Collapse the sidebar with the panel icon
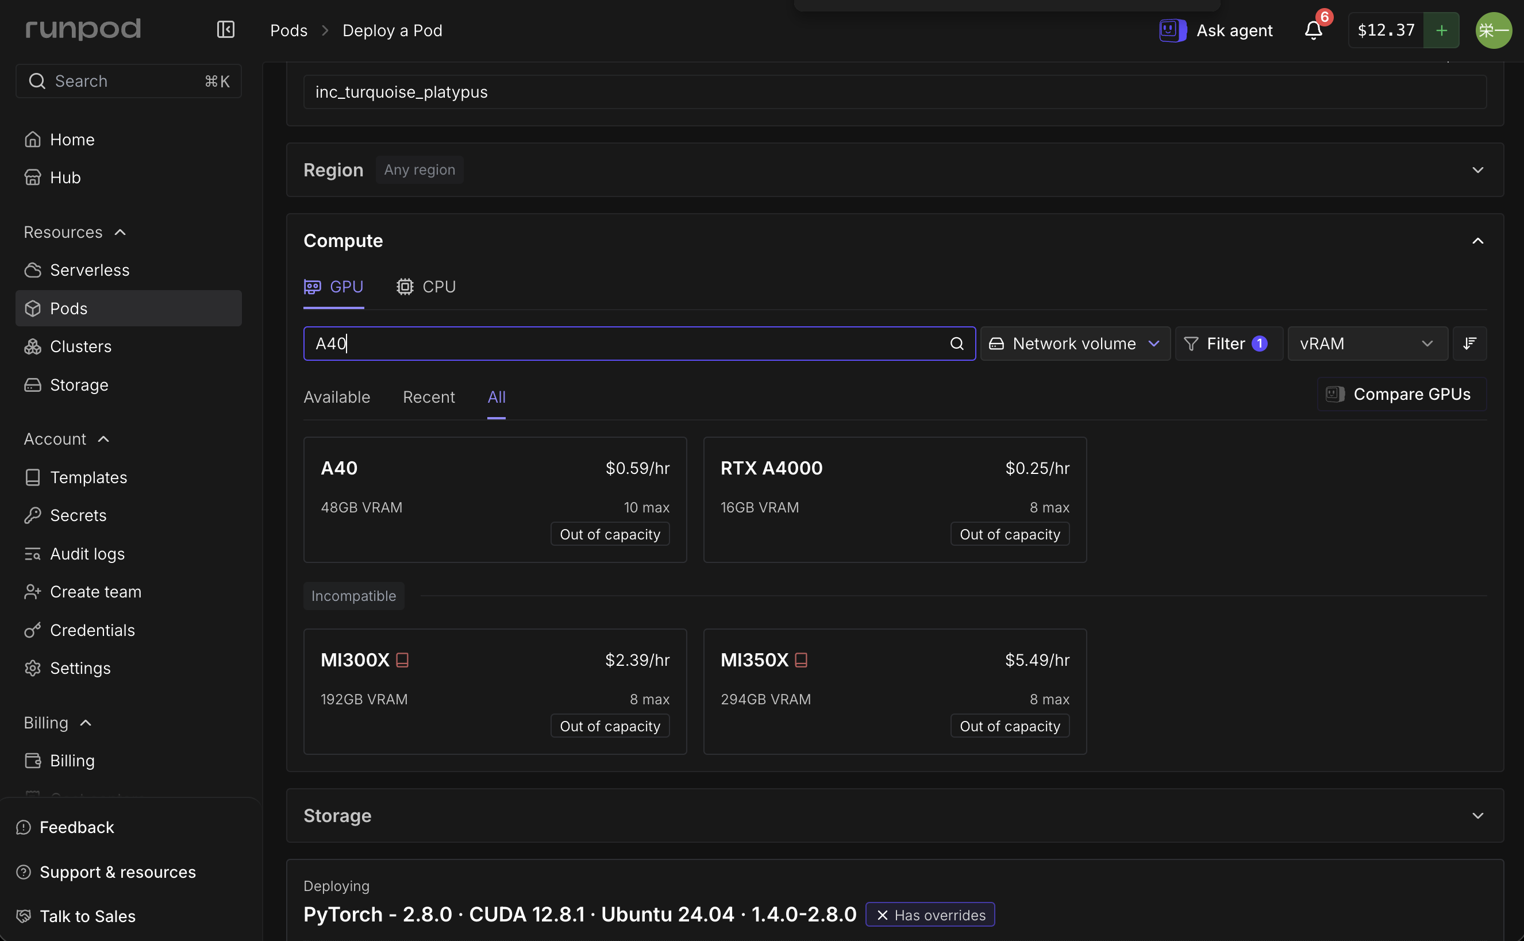The width and height of the screenshot is (1524, 941). tap(225, 29)
